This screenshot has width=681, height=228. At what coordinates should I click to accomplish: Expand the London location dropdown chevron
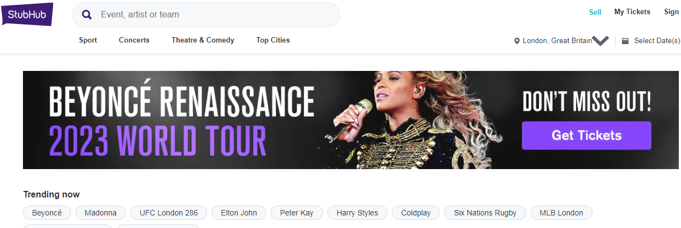tap(601, 41)
